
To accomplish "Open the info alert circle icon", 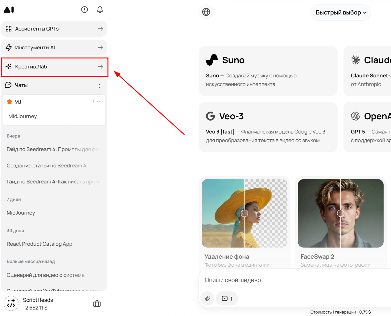I will [x=84, y=10].
